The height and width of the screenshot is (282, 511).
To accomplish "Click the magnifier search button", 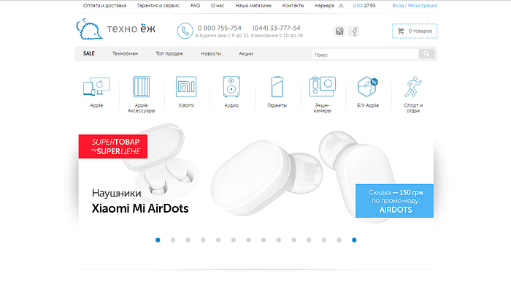I will [x=426, y=54].
